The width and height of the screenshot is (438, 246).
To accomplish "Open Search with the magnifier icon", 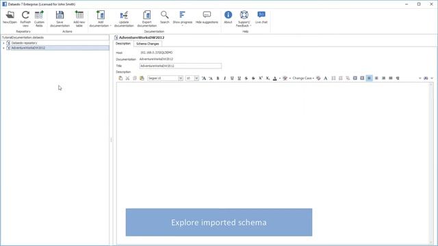I will pos(164,17).
